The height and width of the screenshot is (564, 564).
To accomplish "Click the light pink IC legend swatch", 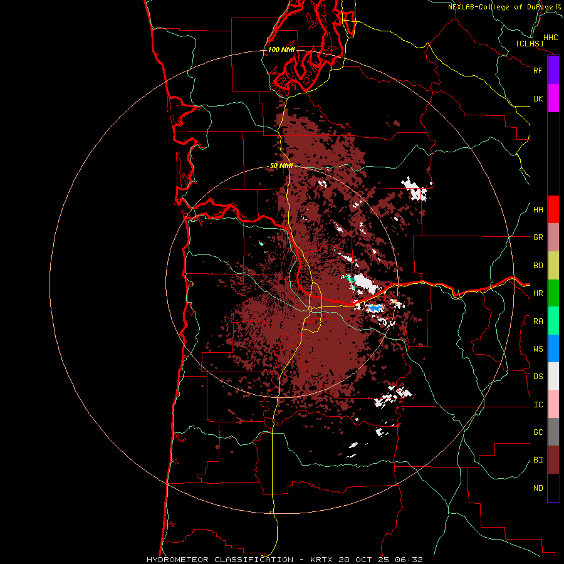I will (x=553, y=404).
